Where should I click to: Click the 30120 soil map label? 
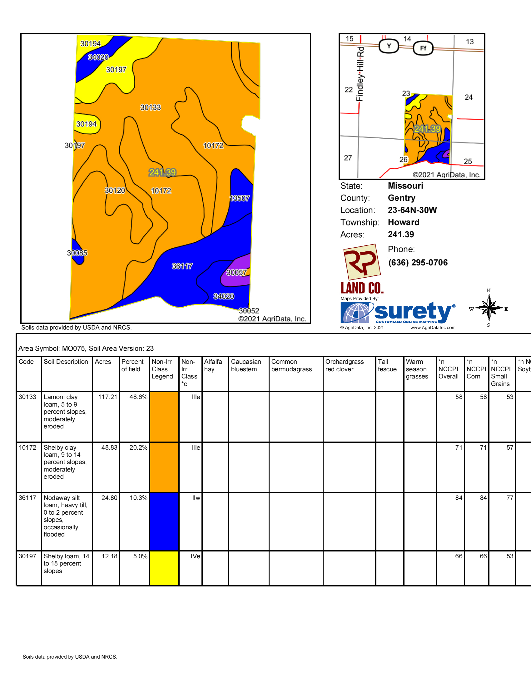click(x=115, y=190)
